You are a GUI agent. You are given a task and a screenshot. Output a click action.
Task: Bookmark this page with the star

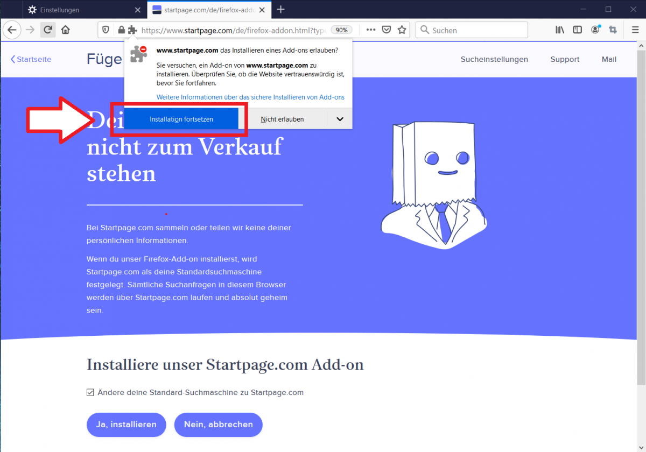[x=402, y=30]
